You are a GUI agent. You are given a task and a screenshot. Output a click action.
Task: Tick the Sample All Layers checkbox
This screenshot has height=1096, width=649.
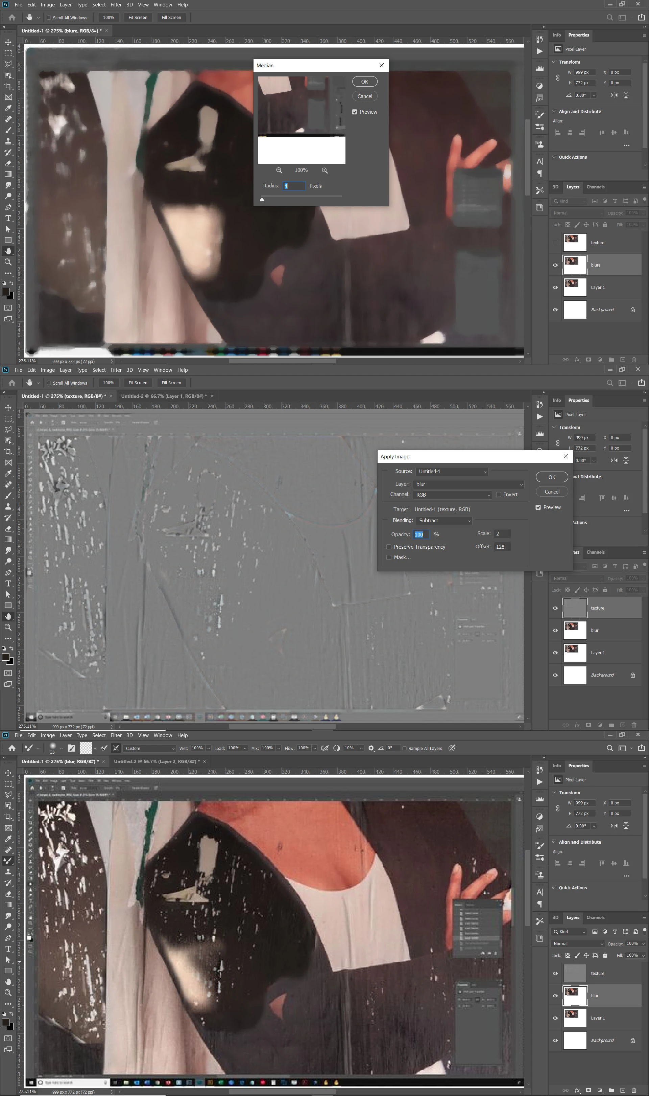pos(404,748)
